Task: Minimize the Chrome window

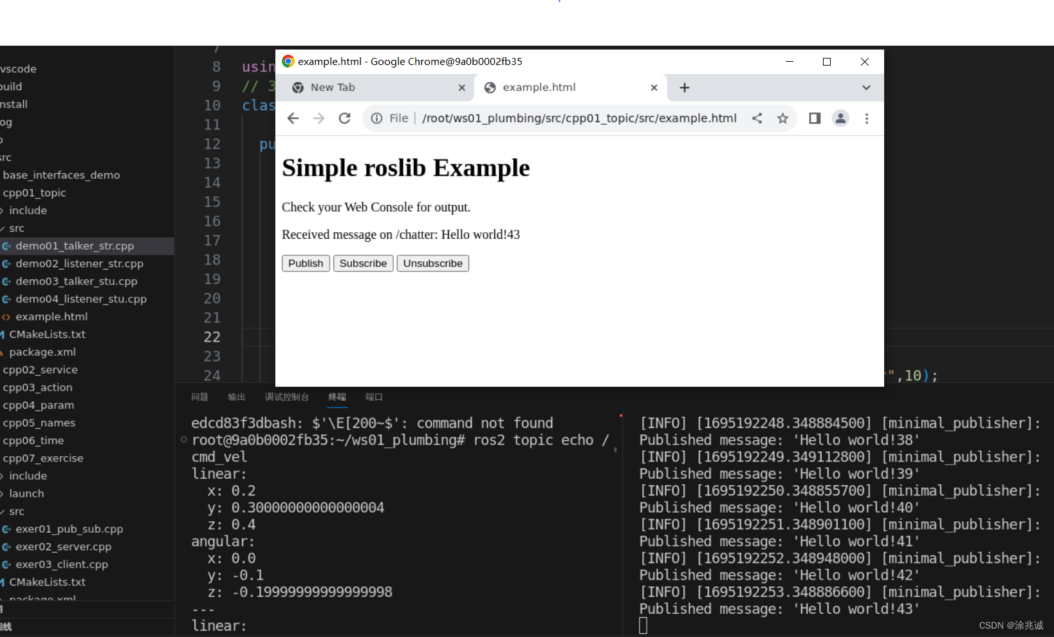Action: click(x=790, y=62)
